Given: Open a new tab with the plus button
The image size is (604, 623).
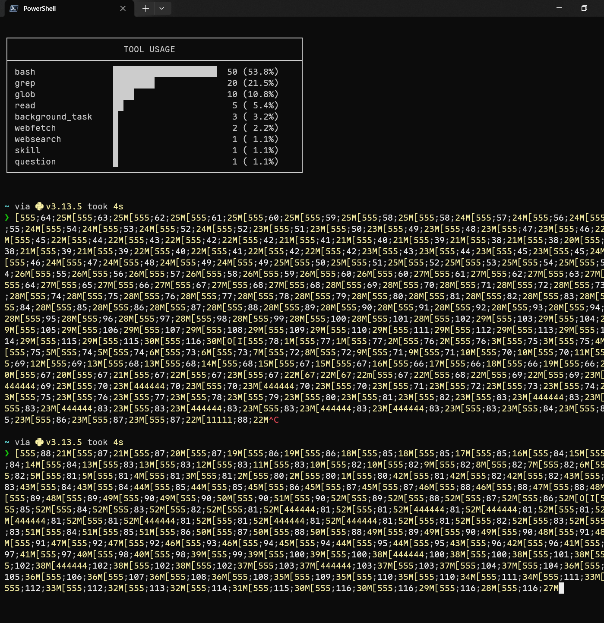Looking at the screenshot, I should click(145, 8).
